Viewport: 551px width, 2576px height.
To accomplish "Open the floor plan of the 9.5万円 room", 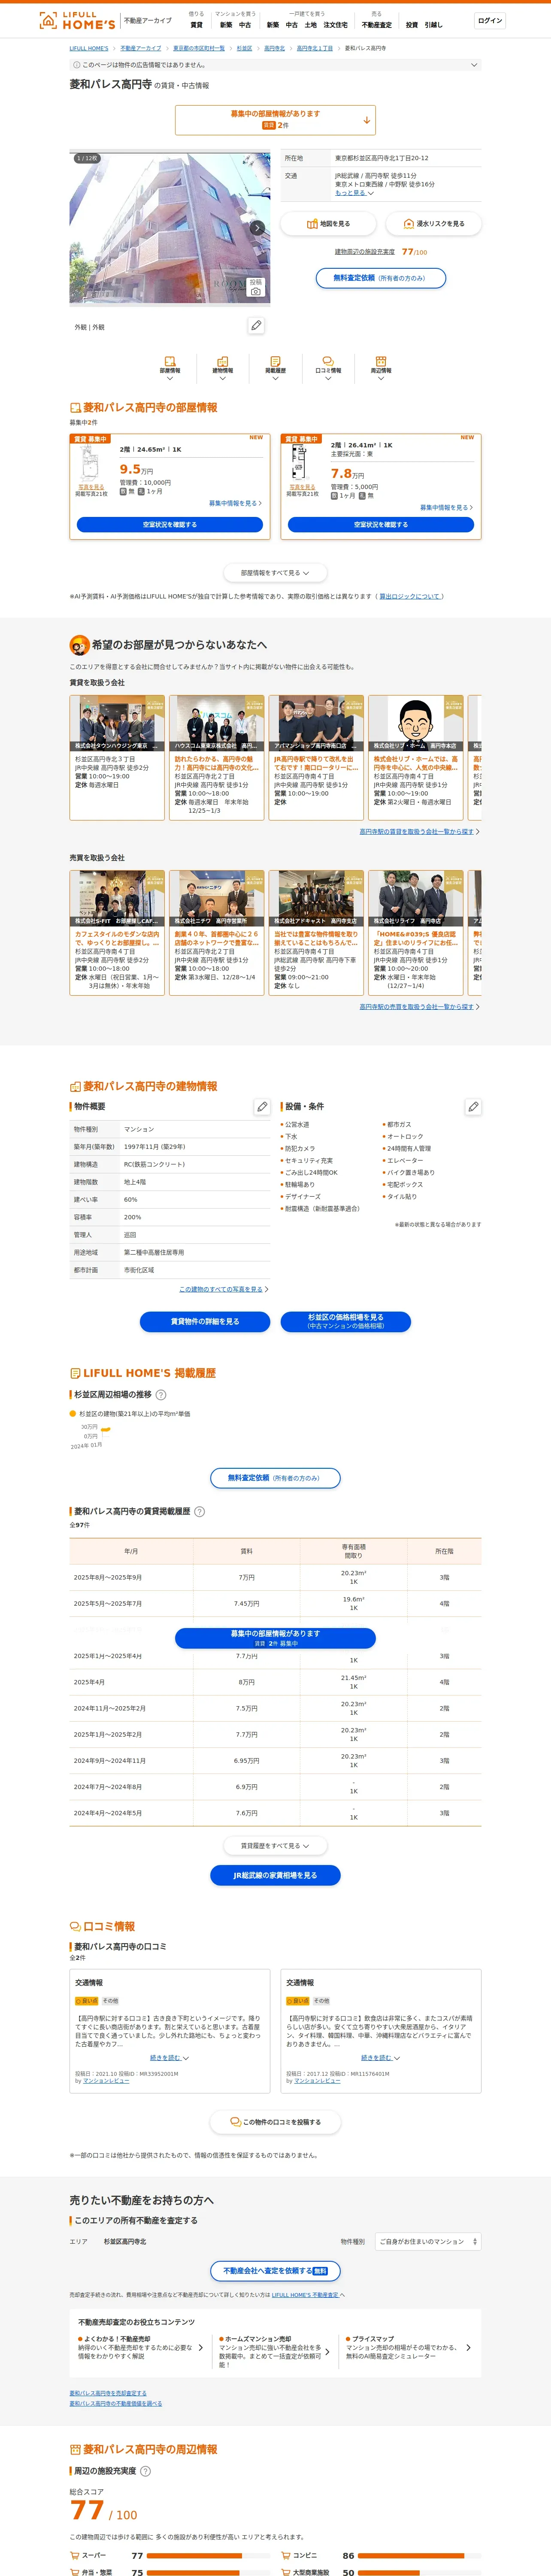I will pos(90,463).
